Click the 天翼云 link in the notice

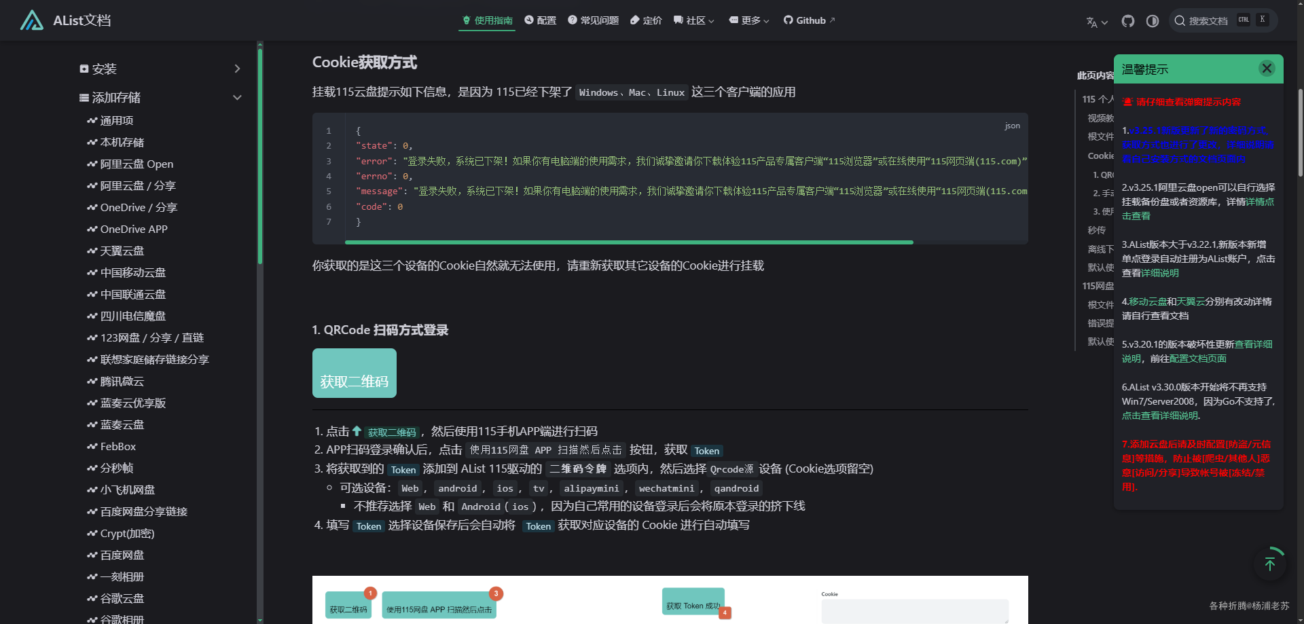(x=1191, y=301)
